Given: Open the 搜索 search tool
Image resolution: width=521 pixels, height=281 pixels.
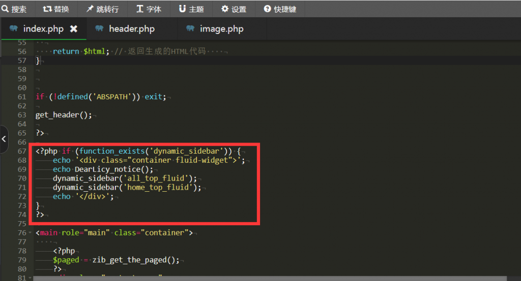Looking at the screenshot, I should tap(14, 9).
